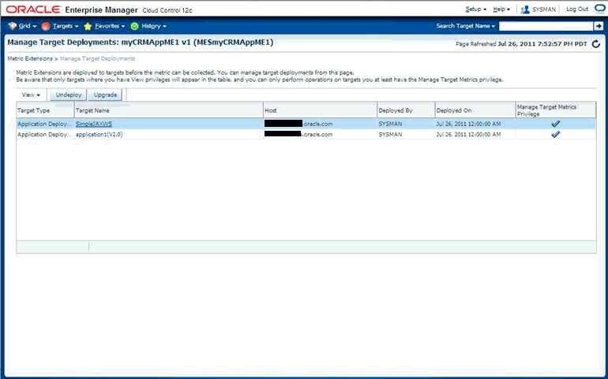Click the Targets bullseye icon
The width and height of the screenshot is (608, 379).
[45, 26]
